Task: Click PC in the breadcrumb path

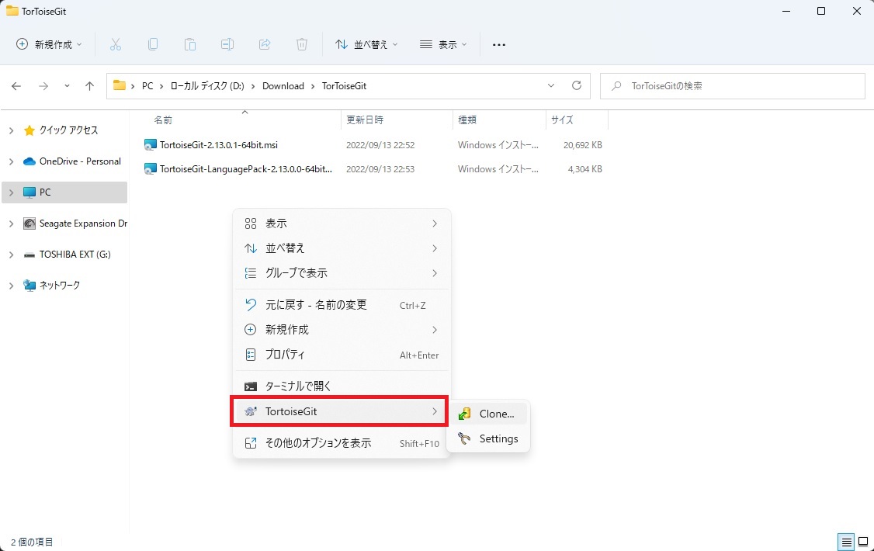Action: point(147,86)
